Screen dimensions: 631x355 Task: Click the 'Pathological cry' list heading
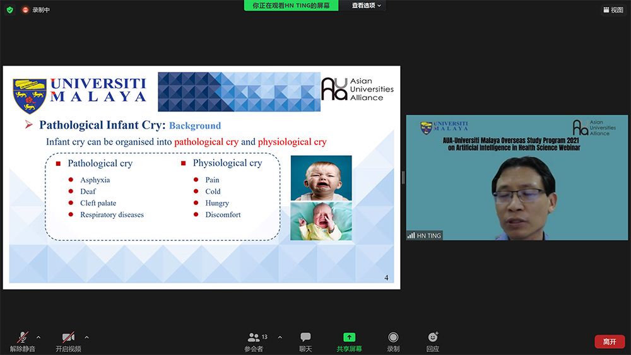coord(100,163)
